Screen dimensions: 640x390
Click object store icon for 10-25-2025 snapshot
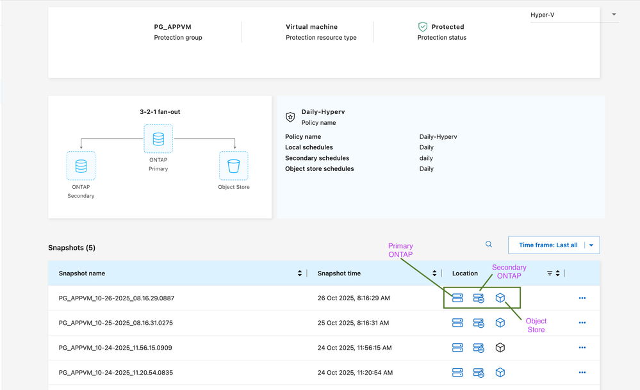point(500,323)
